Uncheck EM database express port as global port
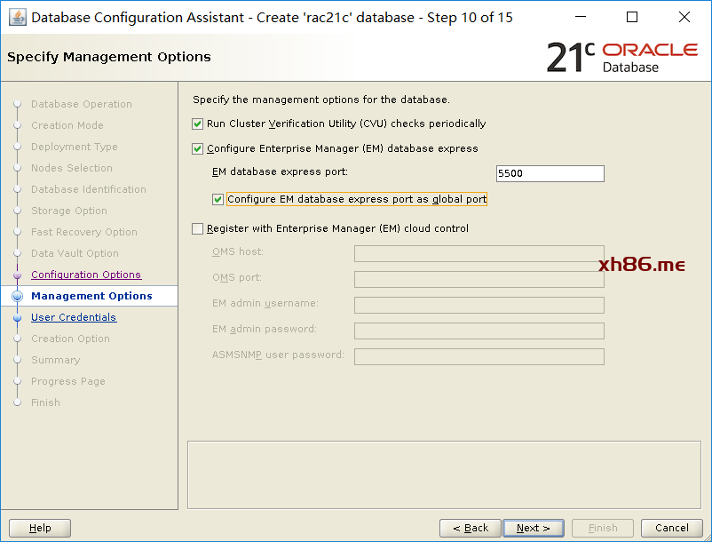The image size is (712, 542). click(x=218, y=200)
